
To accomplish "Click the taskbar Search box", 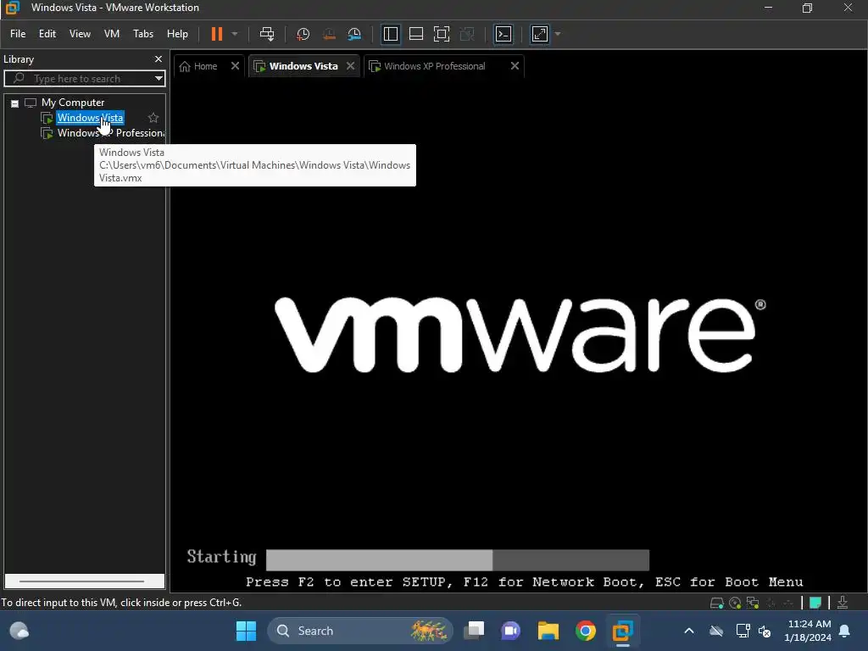I will point(359,631).
